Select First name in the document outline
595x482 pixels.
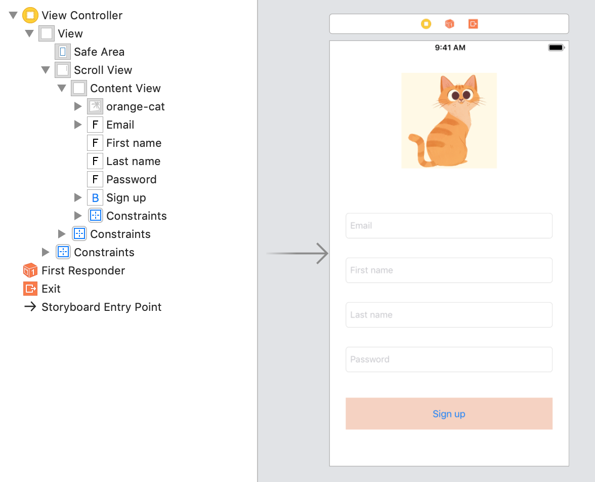click(134, 143)
